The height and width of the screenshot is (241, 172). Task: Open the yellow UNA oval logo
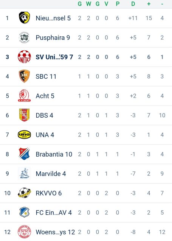[x=24, y=134]
